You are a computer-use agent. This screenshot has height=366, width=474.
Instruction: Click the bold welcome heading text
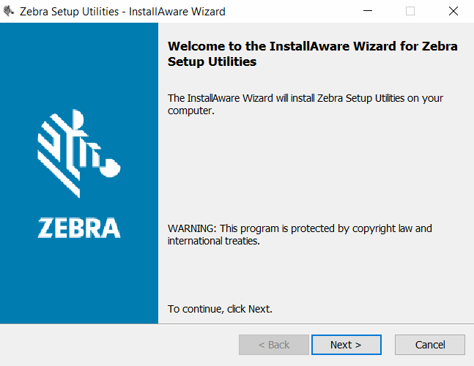click(x=312, y=46)
